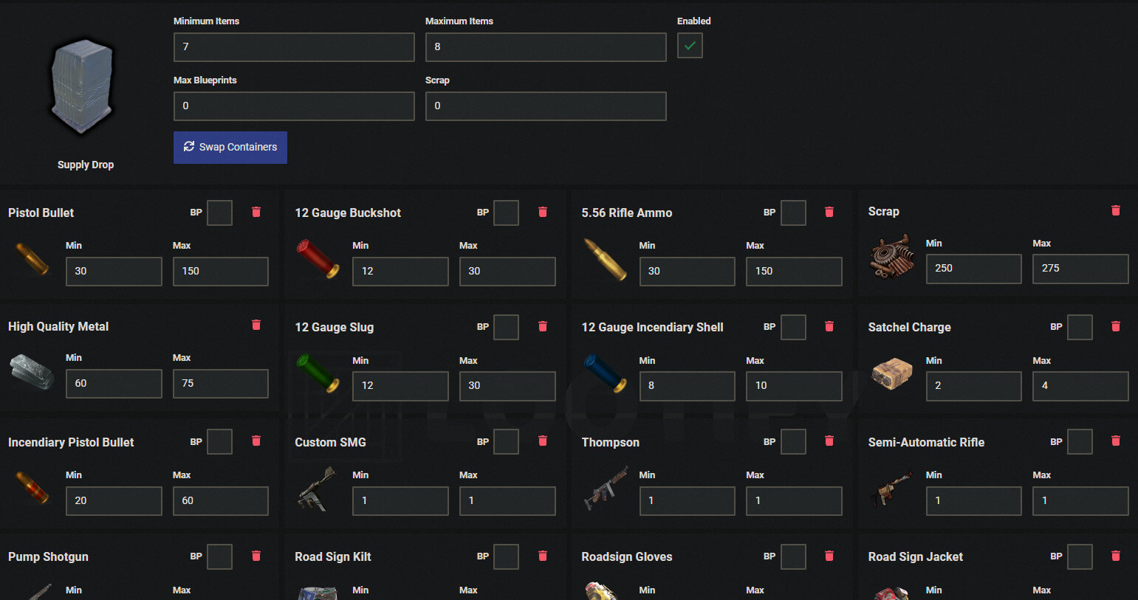Select the 5.56 Rifle Ammo icon
The width and height of the screenshot is (1138, 600).
tap(604, 260)
